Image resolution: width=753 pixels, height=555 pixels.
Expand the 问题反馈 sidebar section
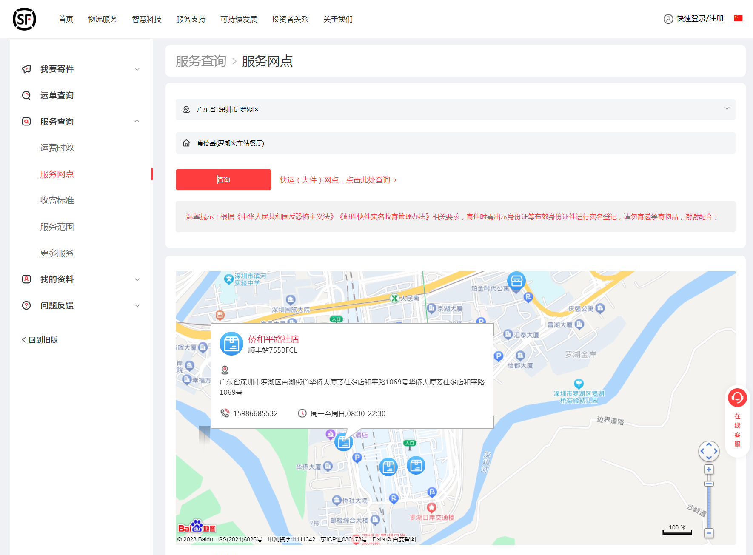coord(137,306)
